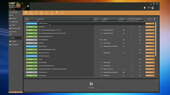Enable the disabled JIP LN NVSE Plugin
The height and width of the screenshot is (95, 170).
pos(31,40)
